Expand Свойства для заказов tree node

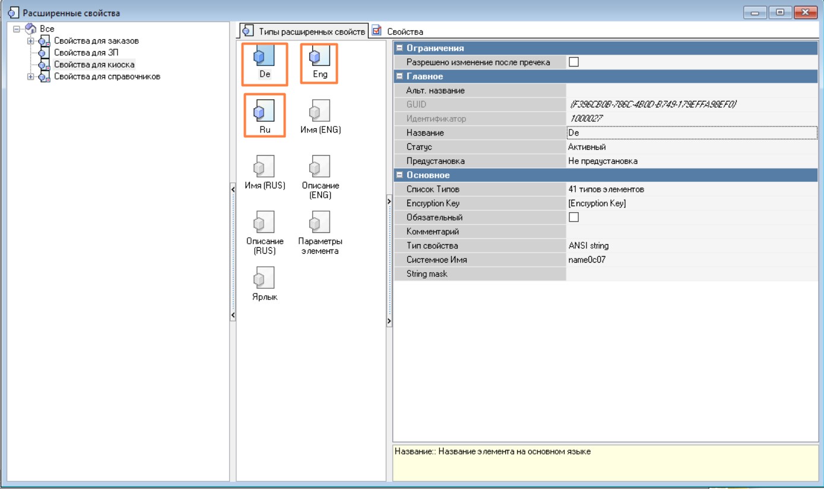(x=30, y=41)
